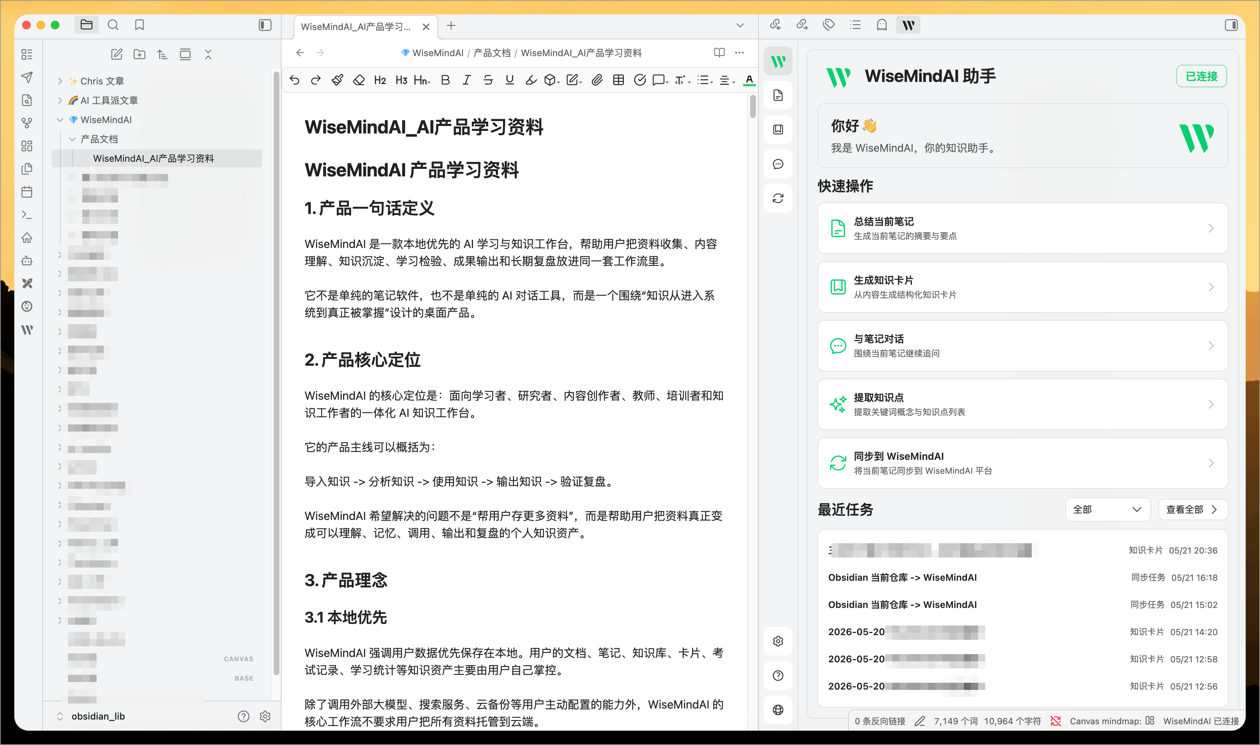The image size is (1260, 745).
Task: Toggle the left sidebar visibility
Action: point(265,25)
